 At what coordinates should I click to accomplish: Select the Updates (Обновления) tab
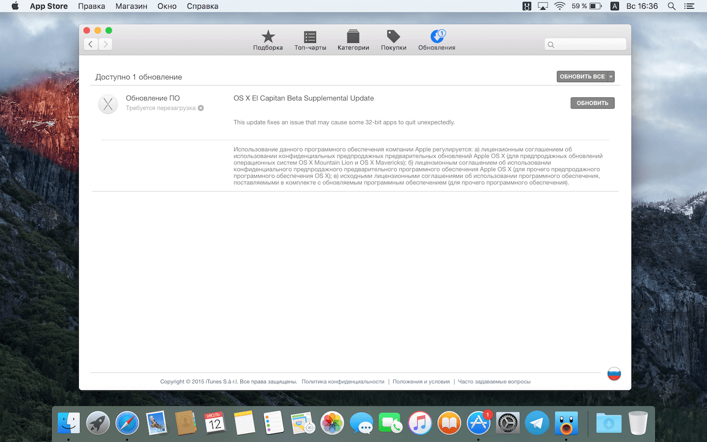coord(437,40)
